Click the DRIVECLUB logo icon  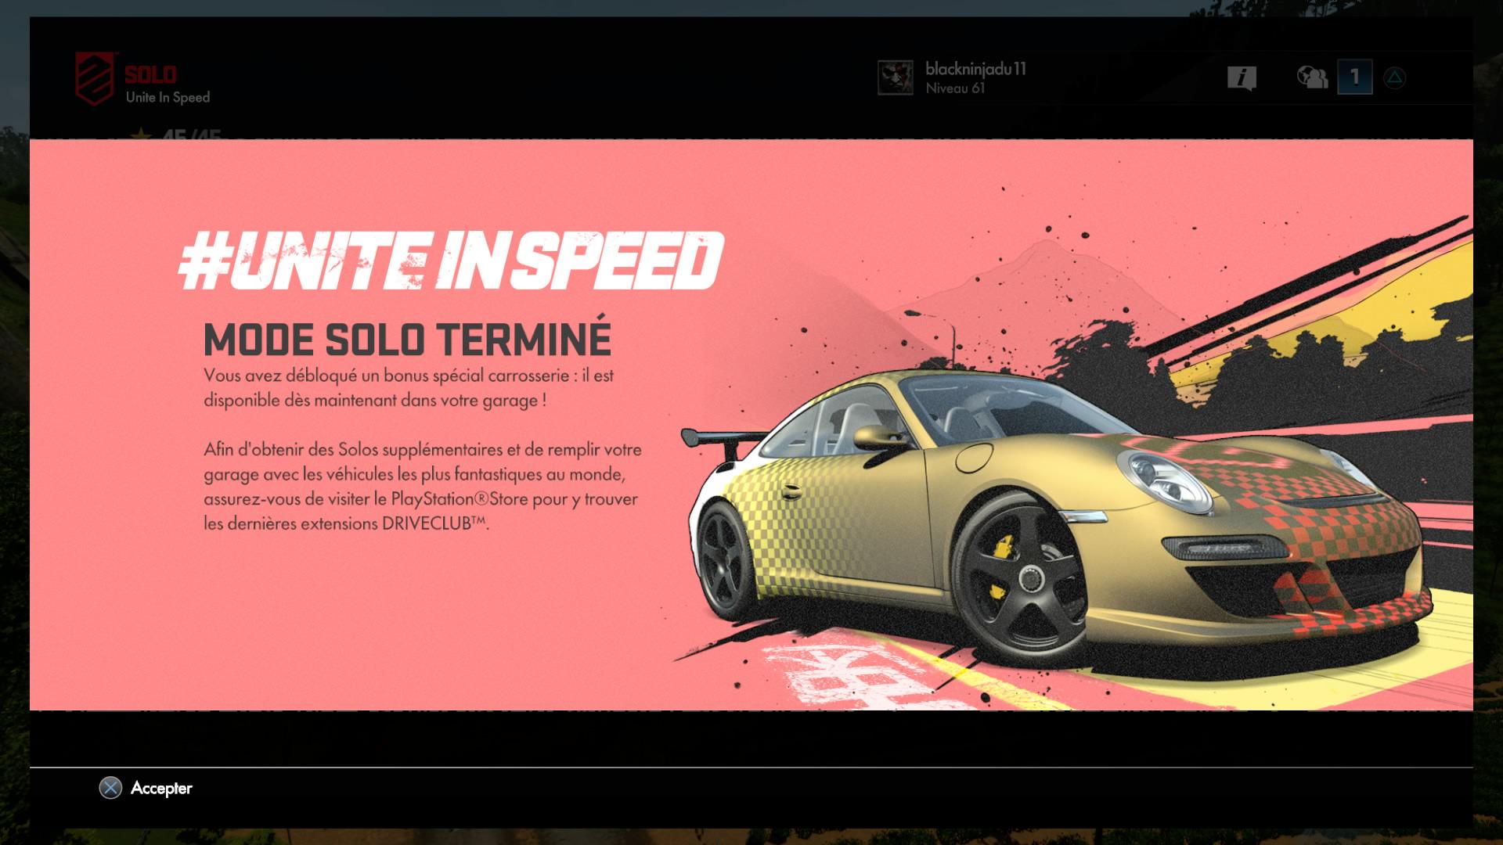[95, 78]
